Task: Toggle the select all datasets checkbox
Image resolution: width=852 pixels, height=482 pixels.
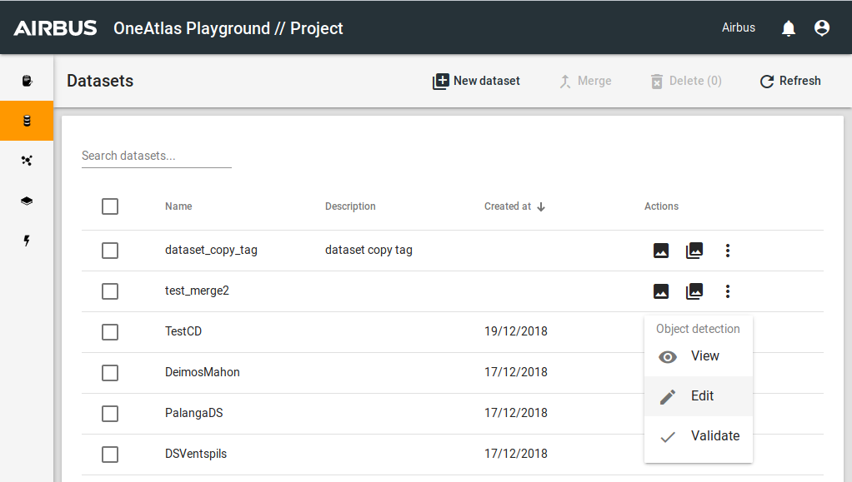Action: (110, 206)
